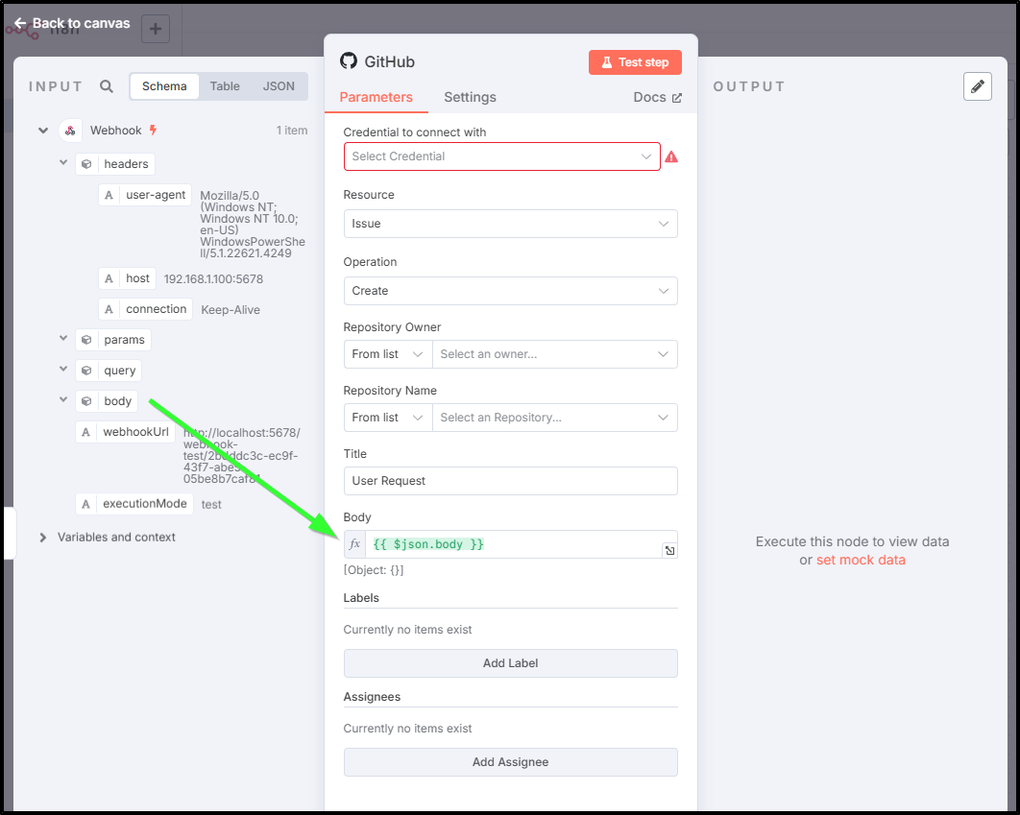Click the params object cube icon

coord(86,339)
